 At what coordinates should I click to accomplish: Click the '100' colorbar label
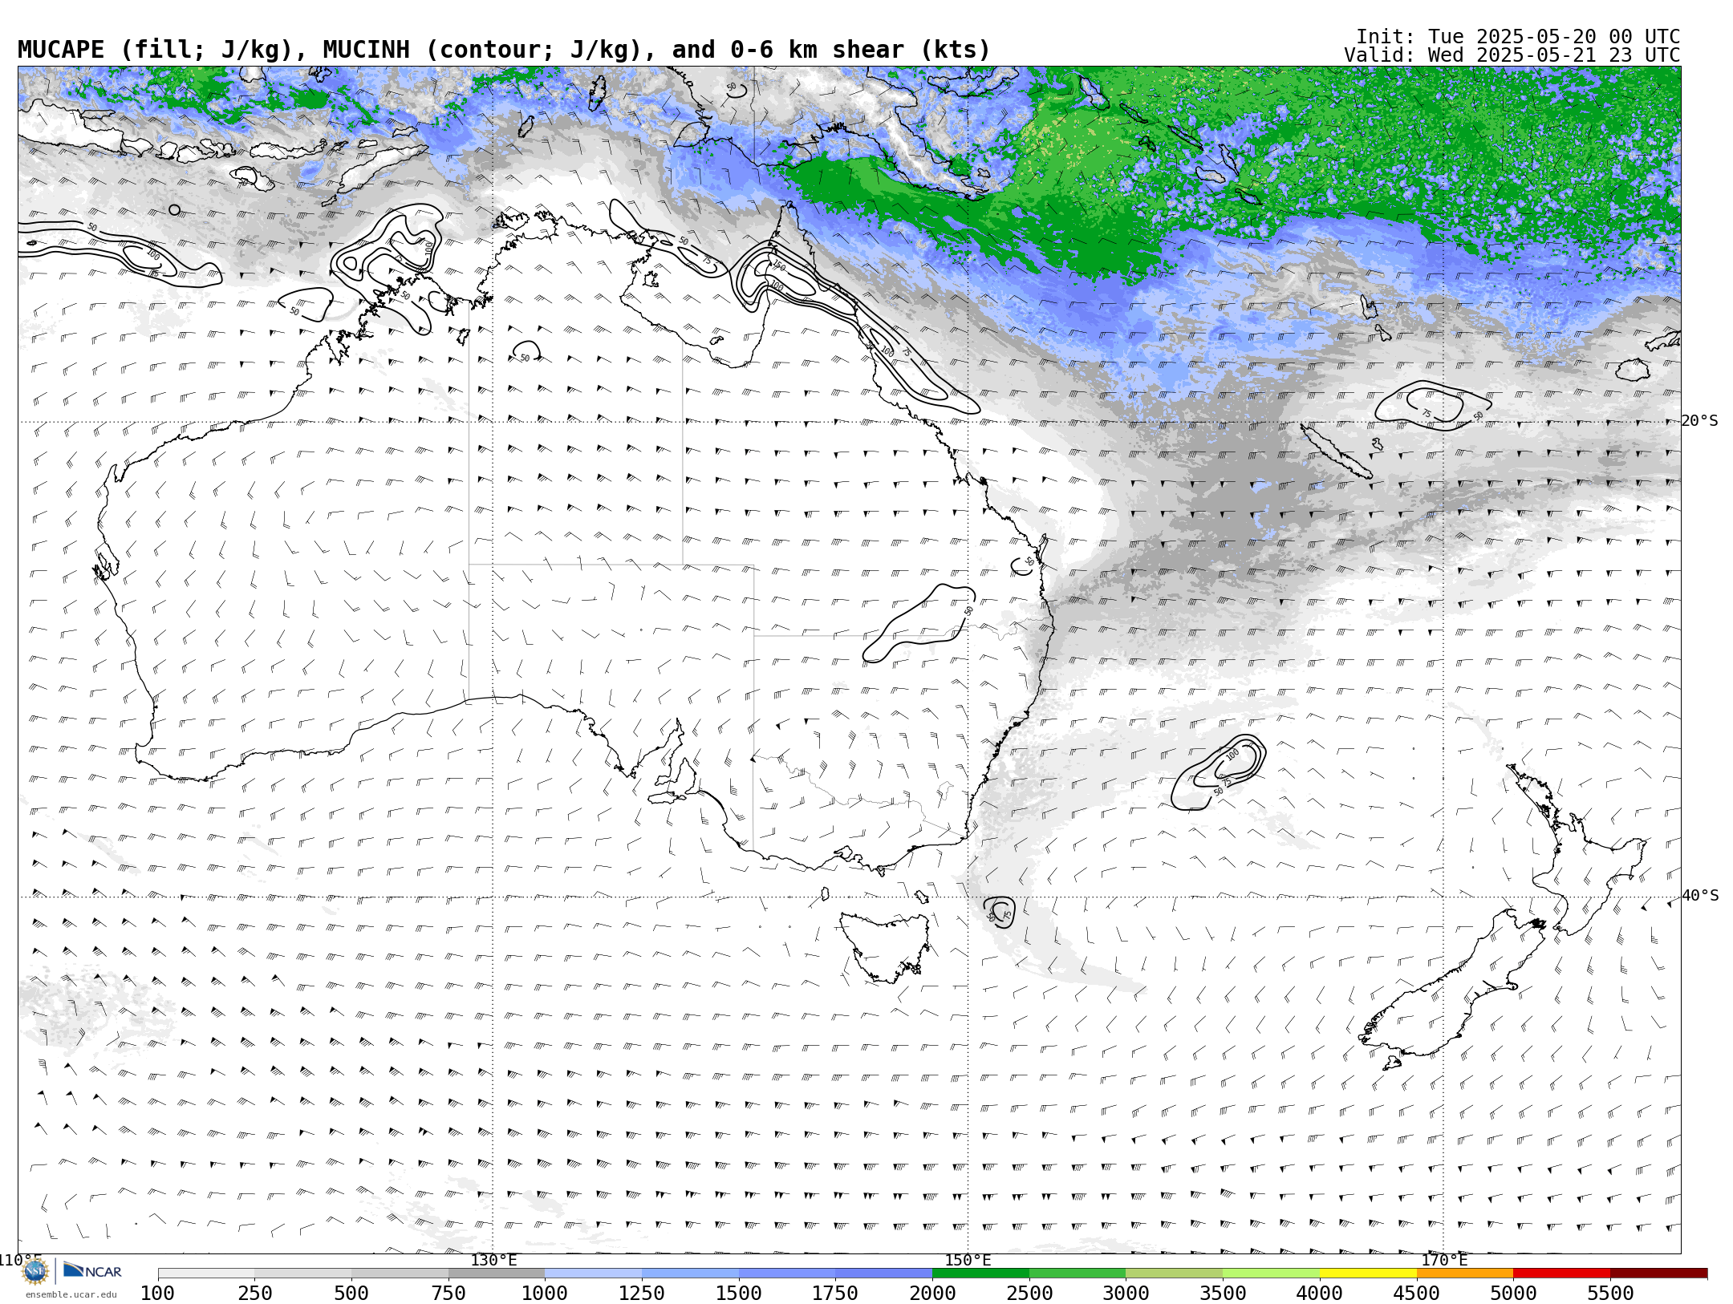pos(157,1294)
